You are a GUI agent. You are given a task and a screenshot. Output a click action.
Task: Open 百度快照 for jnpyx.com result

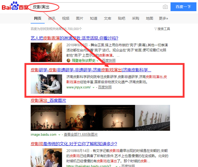[x=105, y=87]
